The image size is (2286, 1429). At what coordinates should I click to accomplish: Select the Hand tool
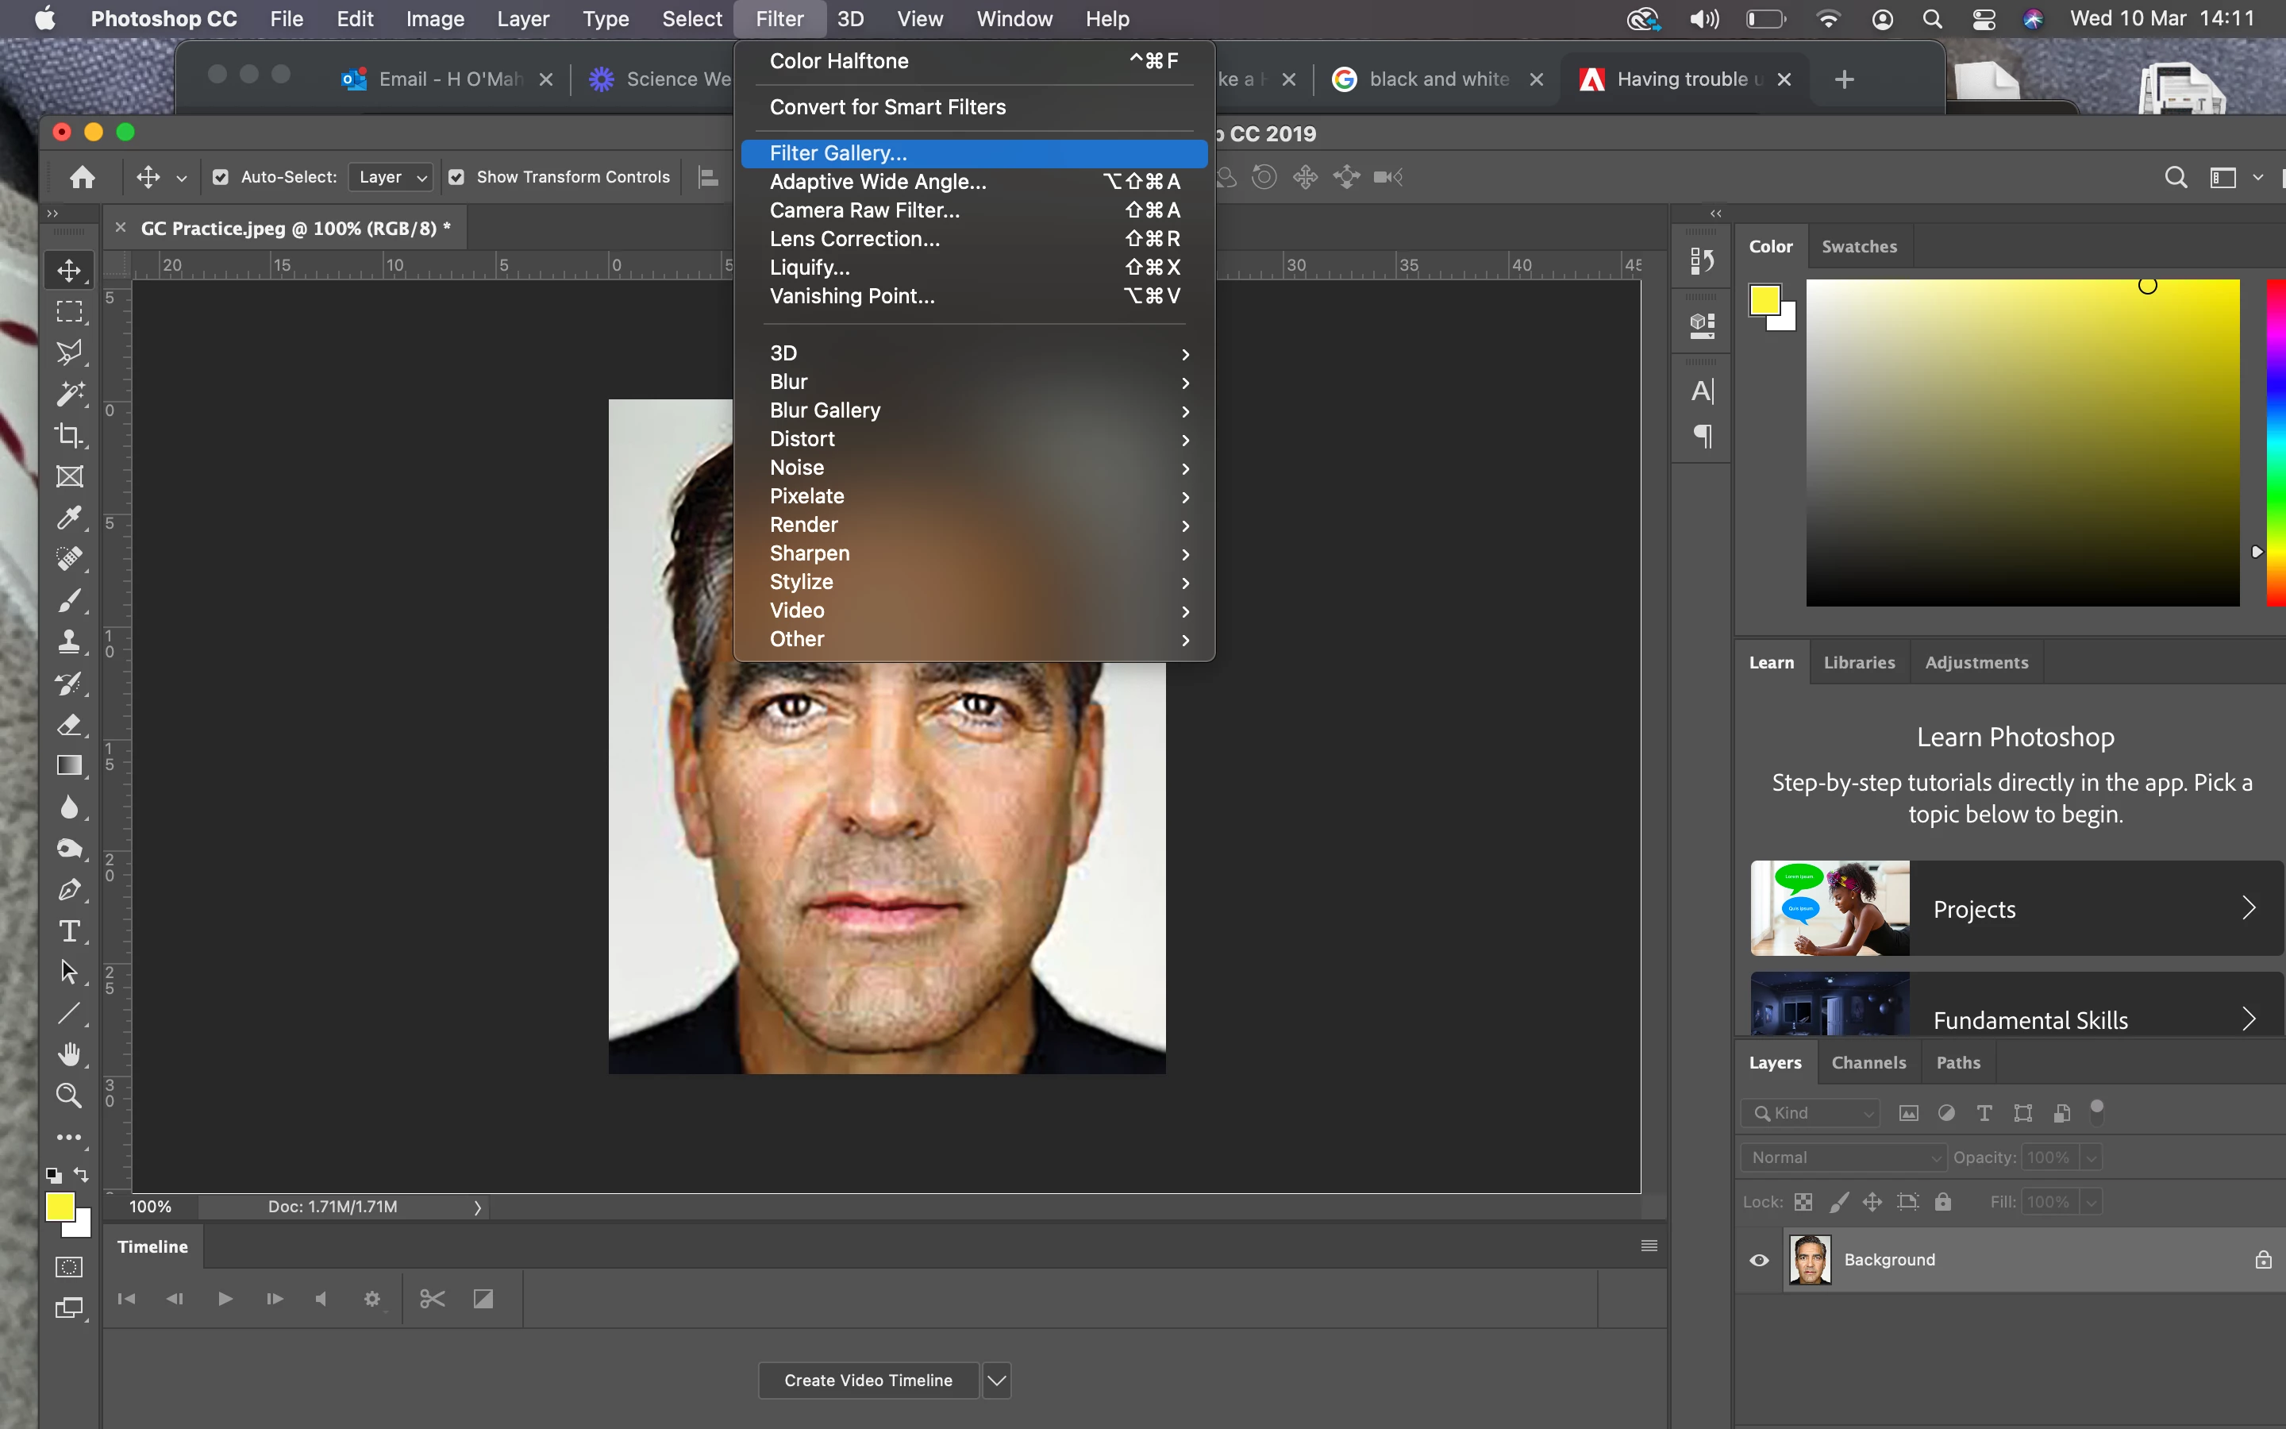pos(69,1053)
